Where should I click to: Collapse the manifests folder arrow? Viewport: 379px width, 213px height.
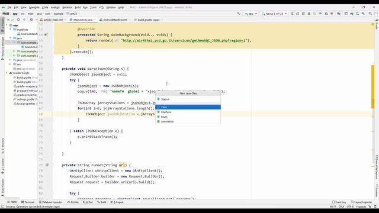click(x=11, y=30)
